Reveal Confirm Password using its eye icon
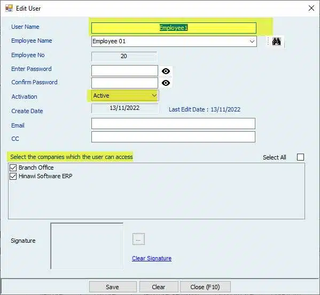Screen dimensions: 320x295 coord(166,83)
